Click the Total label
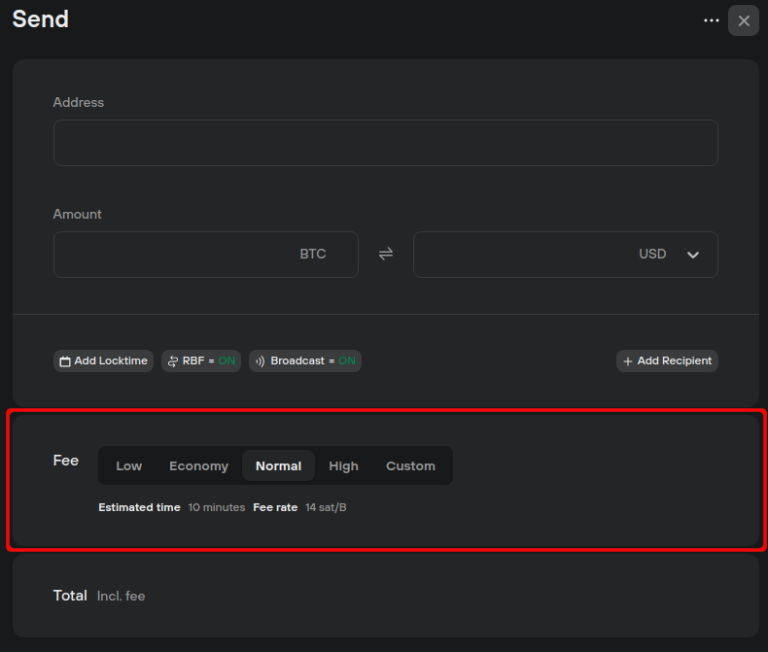768x652 pixels. tap(70, 596)
